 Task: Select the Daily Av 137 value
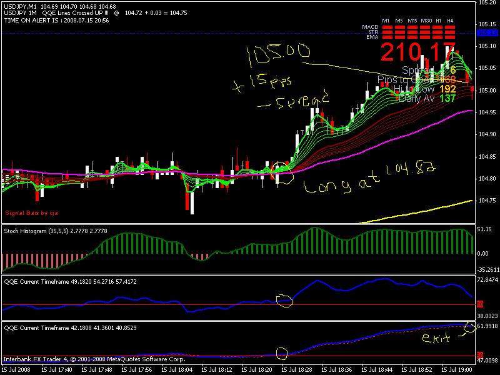447,98
